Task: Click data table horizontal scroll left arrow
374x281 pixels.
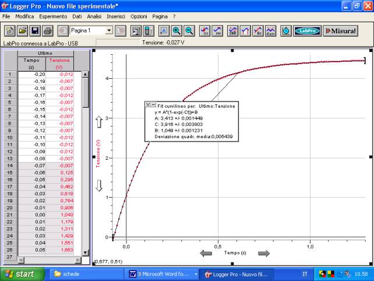Action: coord(21,260)
